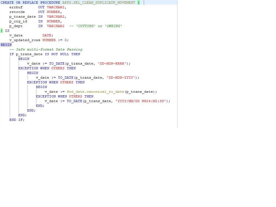The width and height of the screenshot is (276, 207).
Task: Click the 'END IF;' statement
Action: pos(17,120)
